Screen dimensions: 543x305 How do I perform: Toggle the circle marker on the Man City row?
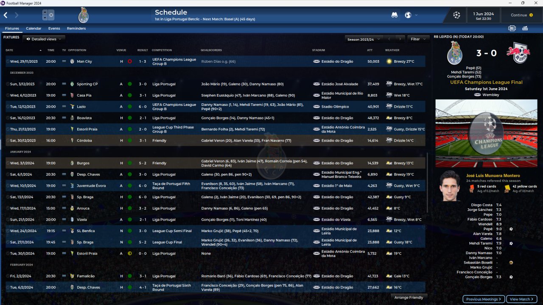click(x=8, y=61)
